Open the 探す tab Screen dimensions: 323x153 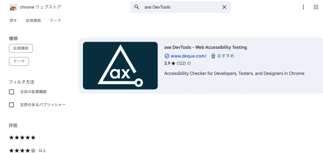[x=13, y=21]
